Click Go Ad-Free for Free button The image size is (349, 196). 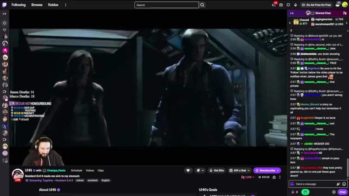click(316, 5)
